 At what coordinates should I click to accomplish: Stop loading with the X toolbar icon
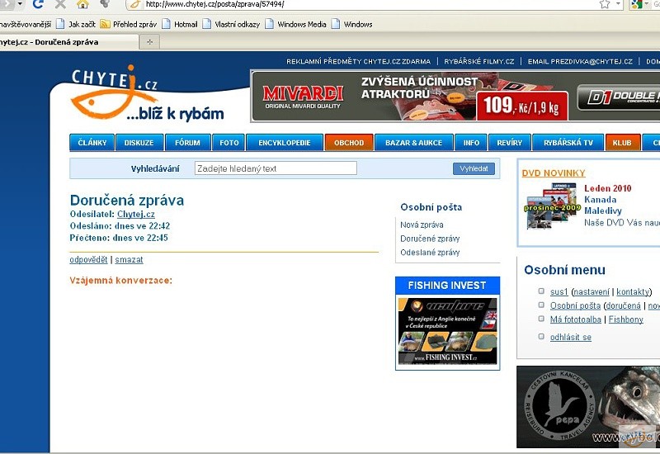(60, 4)
